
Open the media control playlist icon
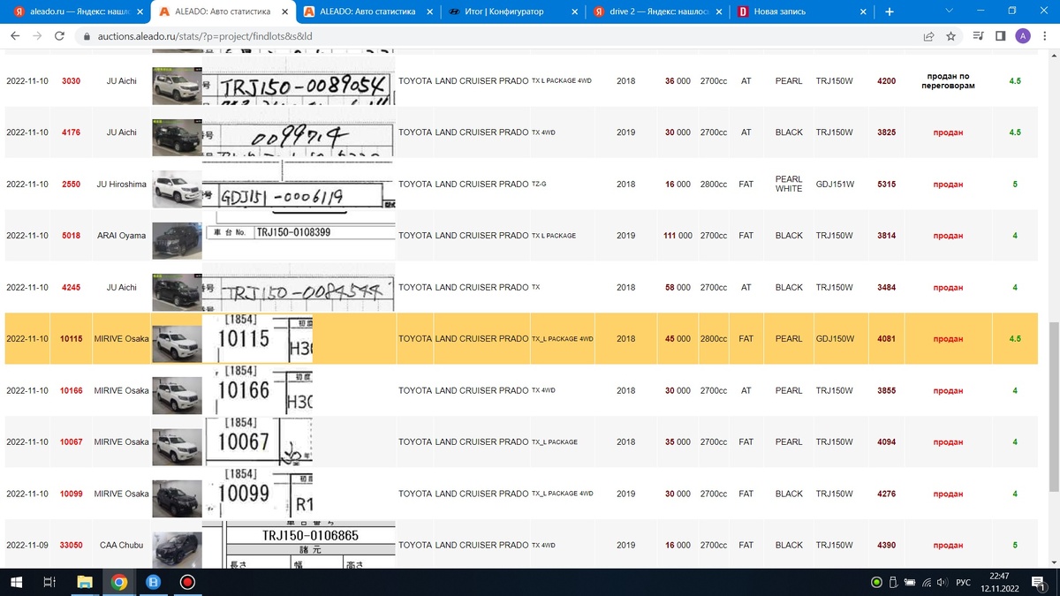coord(978,36)
